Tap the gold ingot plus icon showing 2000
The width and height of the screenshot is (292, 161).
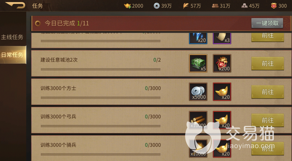134,6
